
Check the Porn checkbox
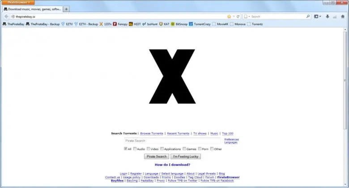click(200, 149)
